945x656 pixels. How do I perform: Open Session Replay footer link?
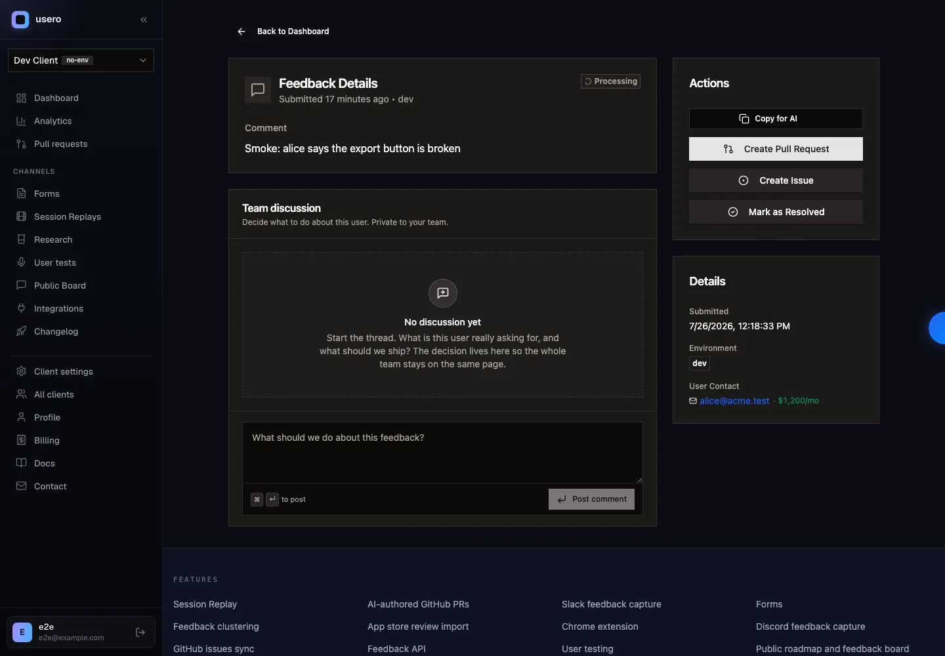(205, 604)
